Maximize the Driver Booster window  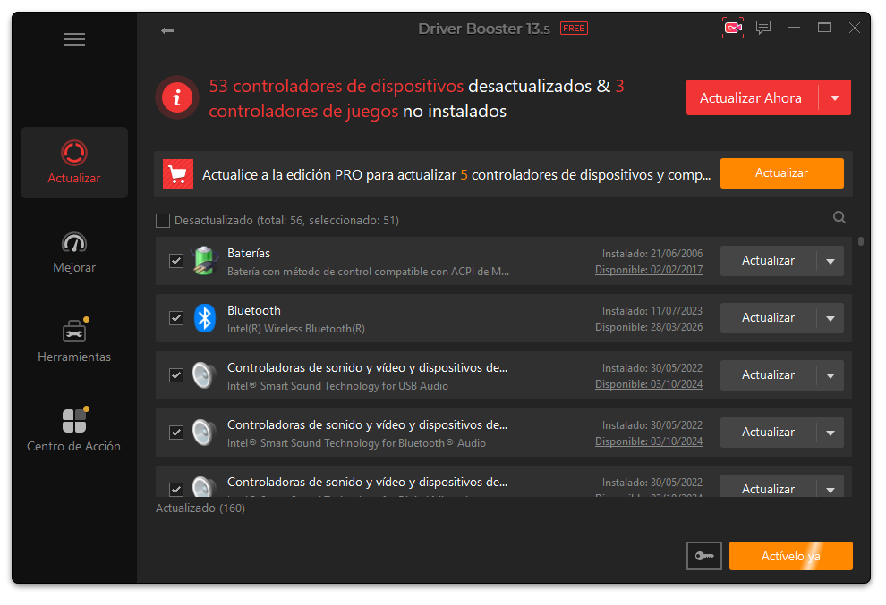pos(824,28)
